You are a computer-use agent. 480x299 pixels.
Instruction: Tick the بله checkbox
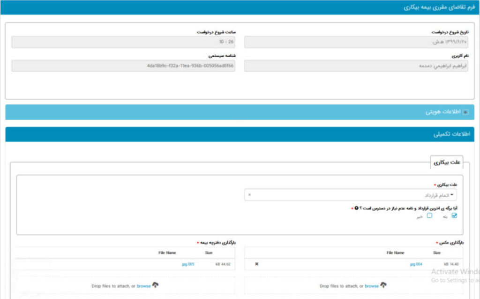[454, 215]
